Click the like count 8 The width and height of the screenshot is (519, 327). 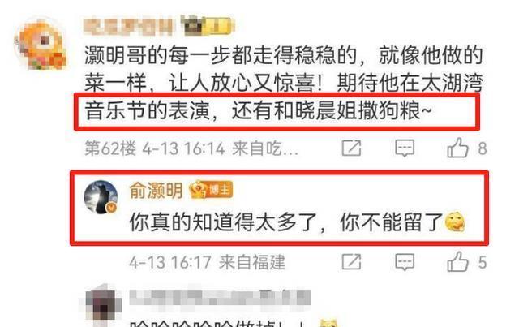pos(483,148)
